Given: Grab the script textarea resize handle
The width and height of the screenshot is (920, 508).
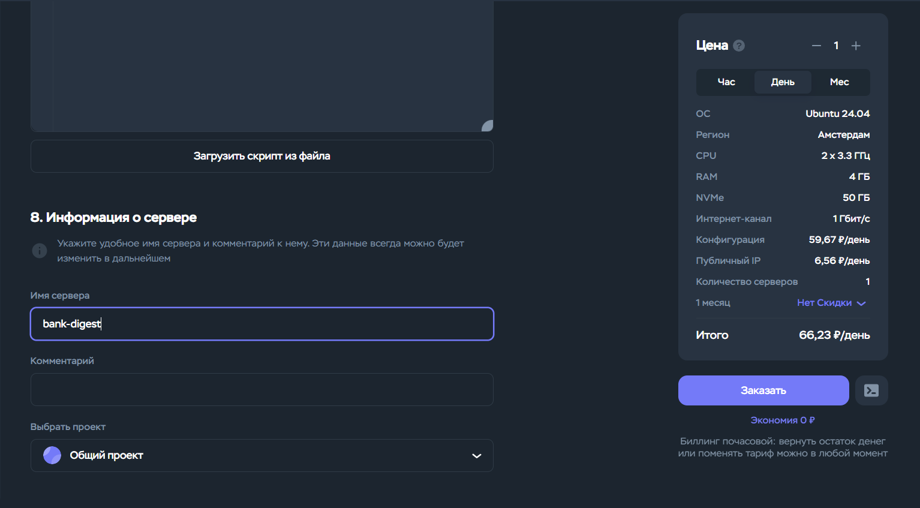Looking at the screenshot, I should (x=488, y=125).
